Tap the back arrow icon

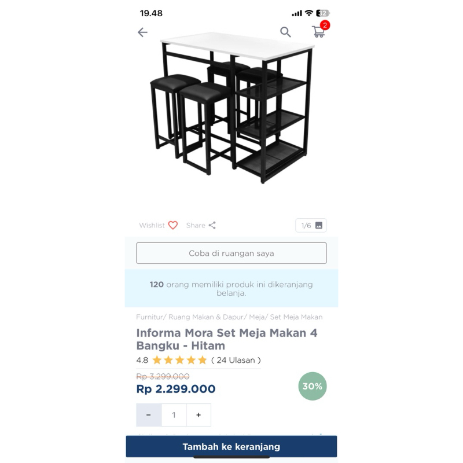[142, 32]
